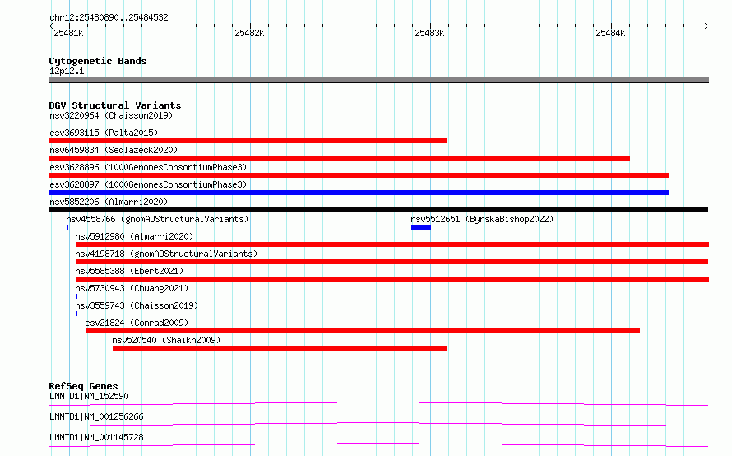Click the tiny blue nsv5730943 variant marker
The height and width of the screenshot is (456, 732).
coord(76,296)
